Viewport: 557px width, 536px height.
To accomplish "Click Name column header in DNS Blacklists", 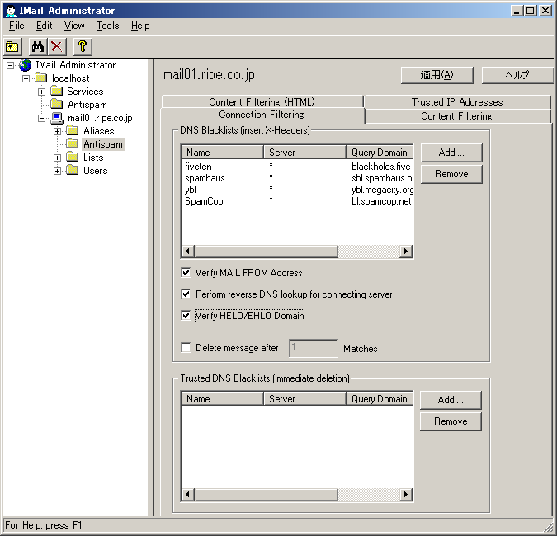I will [x=223, y=153].
